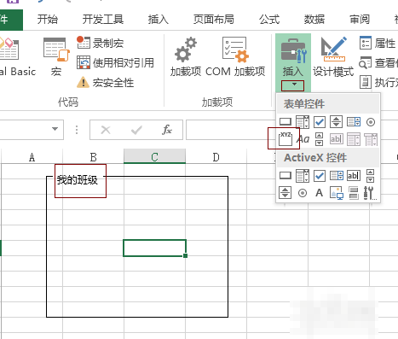Select ActiveX Command Button
This screenshot has height=339, width=398.
click(286, 176)
